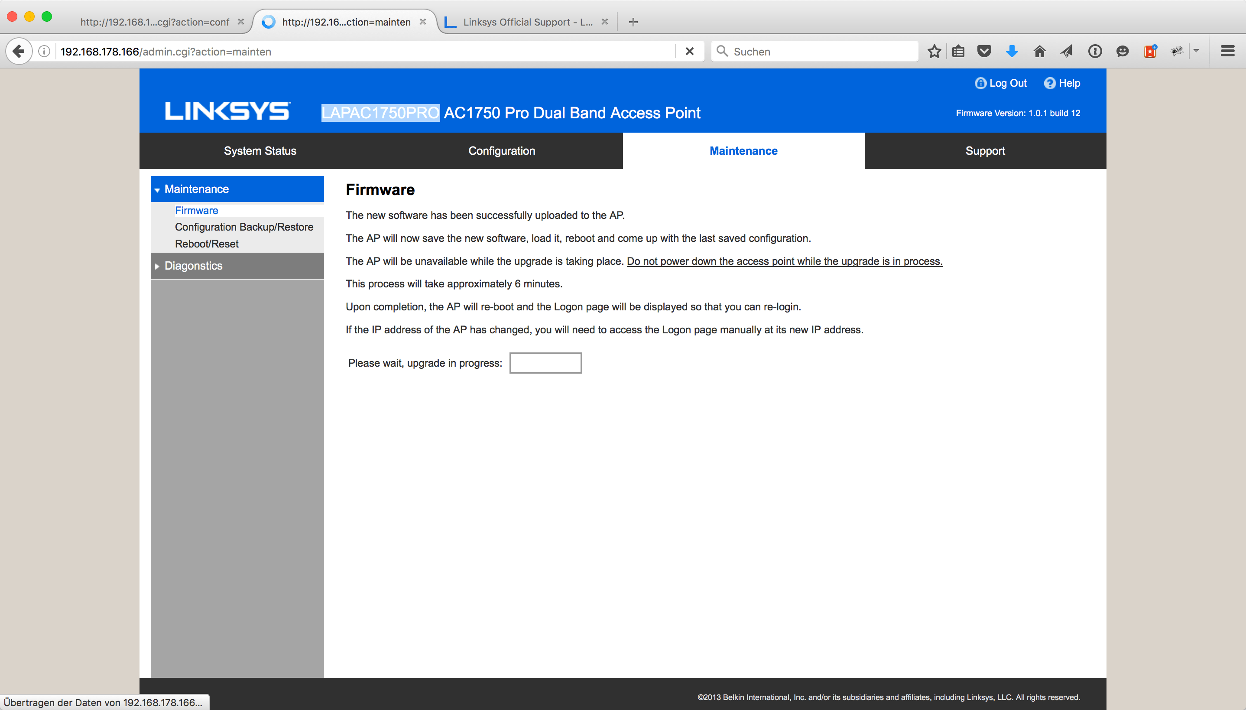Click the Help link
Image resolution: width=1246 pixels, height=710 pixels.
coord(1070,83)
